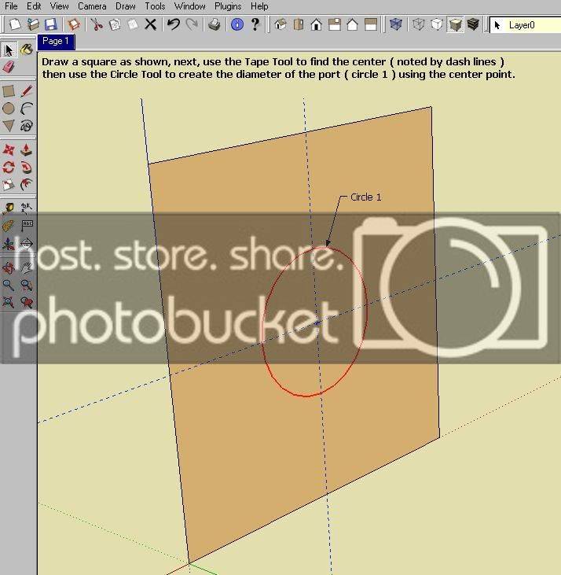Click the Open file folder icon

click(33, 25)
